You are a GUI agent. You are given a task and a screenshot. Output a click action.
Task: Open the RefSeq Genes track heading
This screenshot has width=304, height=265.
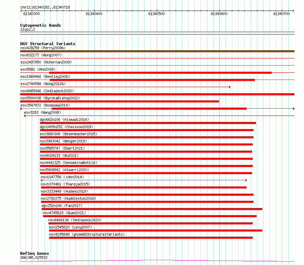(x=34, y=253)
